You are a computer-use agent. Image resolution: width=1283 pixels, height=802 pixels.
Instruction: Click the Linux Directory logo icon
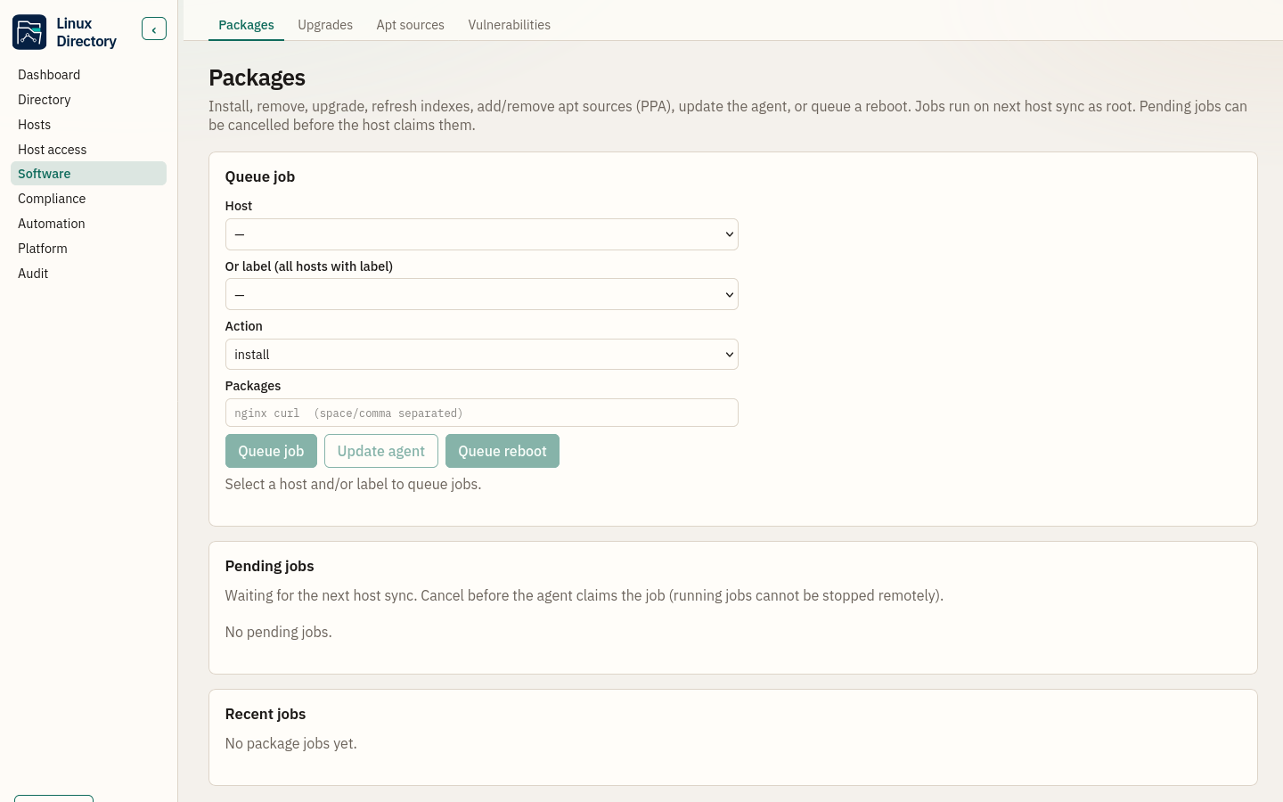(x=29, y=32)
